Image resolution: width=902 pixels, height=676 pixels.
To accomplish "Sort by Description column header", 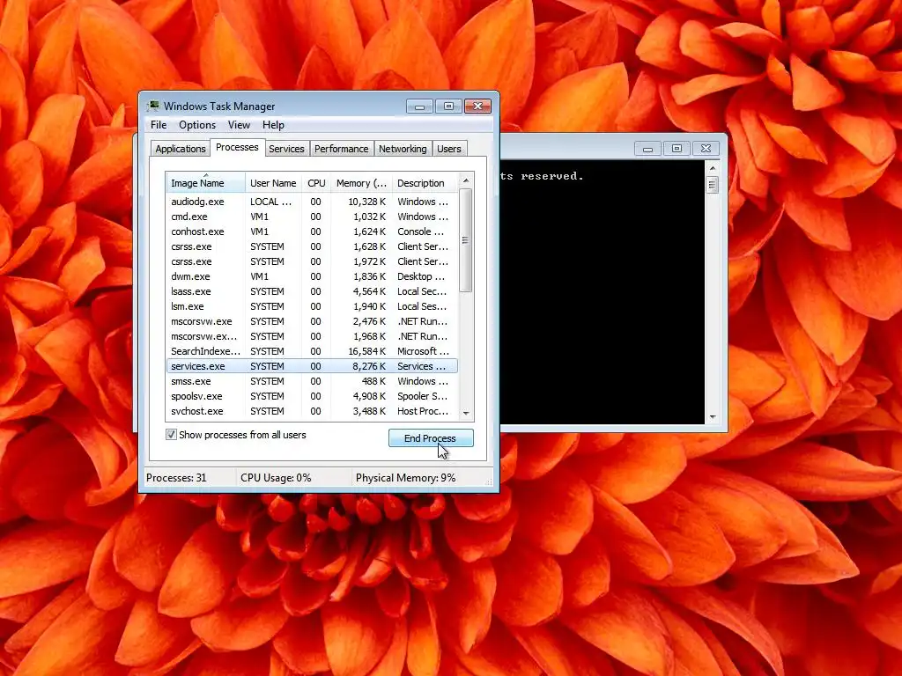I will tap(425, 183).
